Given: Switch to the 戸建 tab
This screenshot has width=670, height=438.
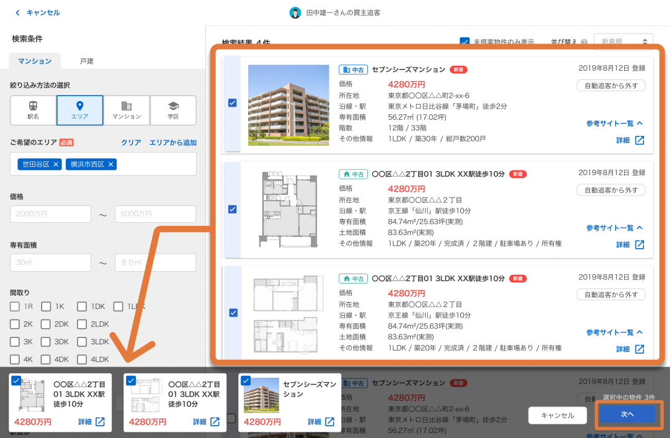Looking at the screenshot, I should point(87,61).
